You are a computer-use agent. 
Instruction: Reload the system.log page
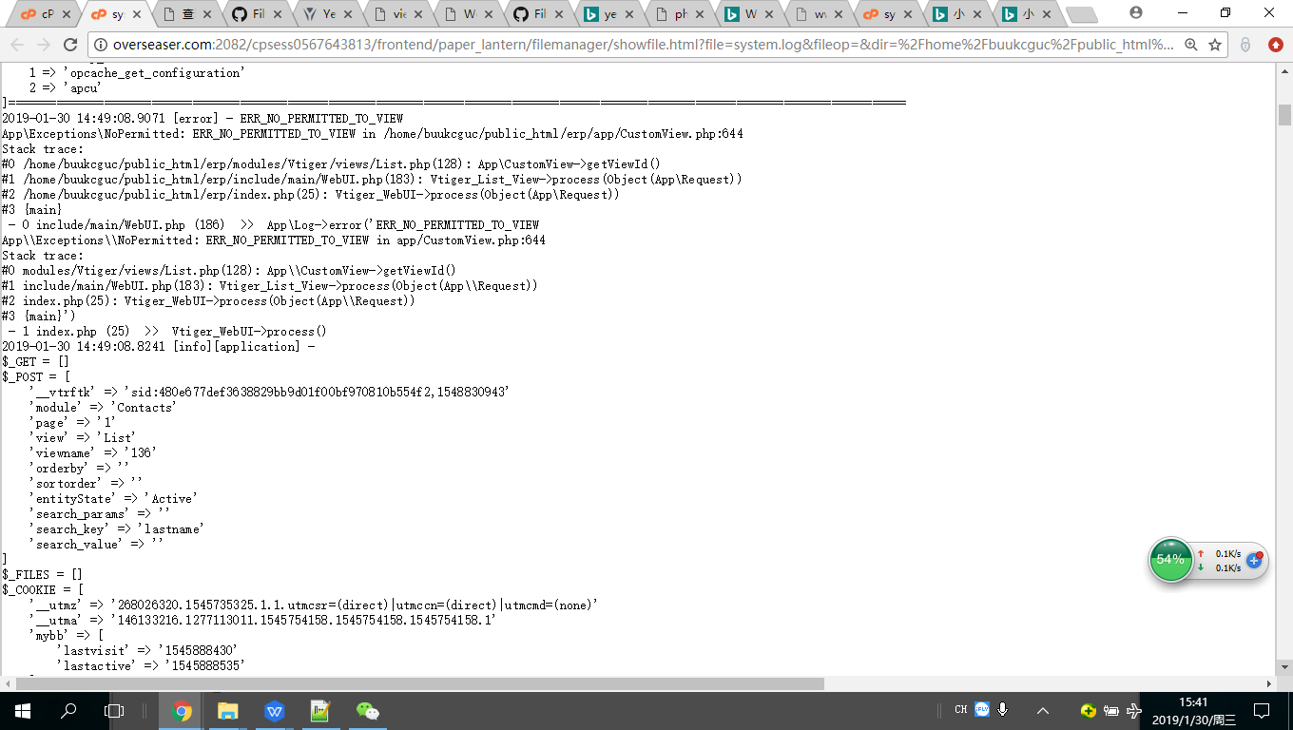click(71, 43)
